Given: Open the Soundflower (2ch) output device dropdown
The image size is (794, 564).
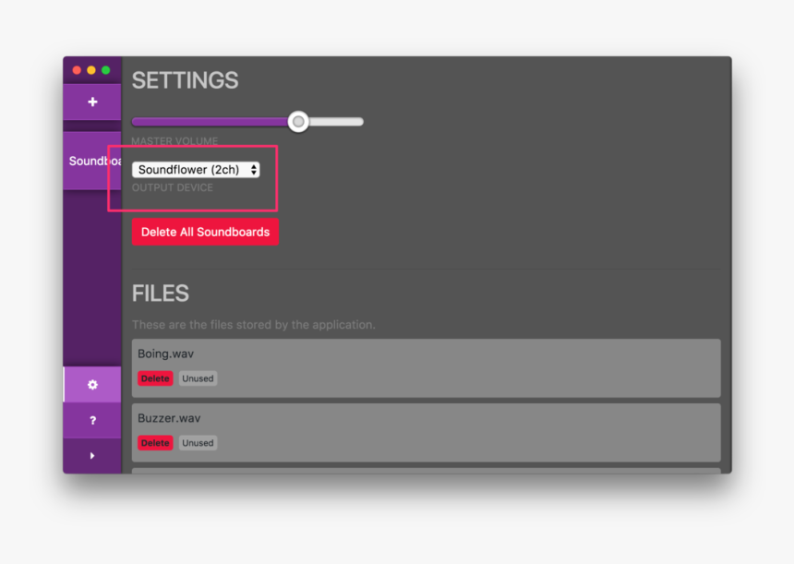Looking at the screenshot, I should [x=196, y=170].
